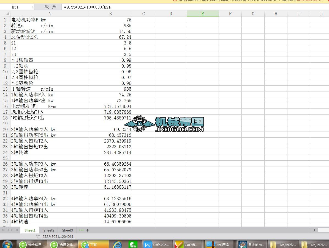Select column E header
The width and height of the screenshot is (329, 248).
(203, 14)
